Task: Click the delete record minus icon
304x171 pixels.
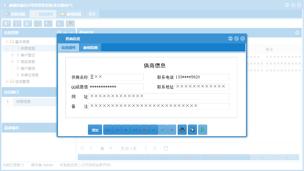Action: click(x=144, y=129)
